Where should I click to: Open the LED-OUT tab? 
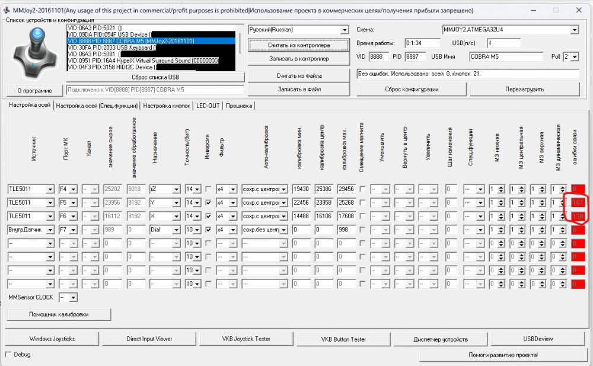(208, 106)
